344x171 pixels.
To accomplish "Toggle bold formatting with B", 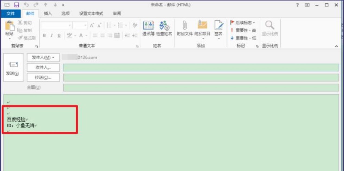I will click(x=45, y=35).
